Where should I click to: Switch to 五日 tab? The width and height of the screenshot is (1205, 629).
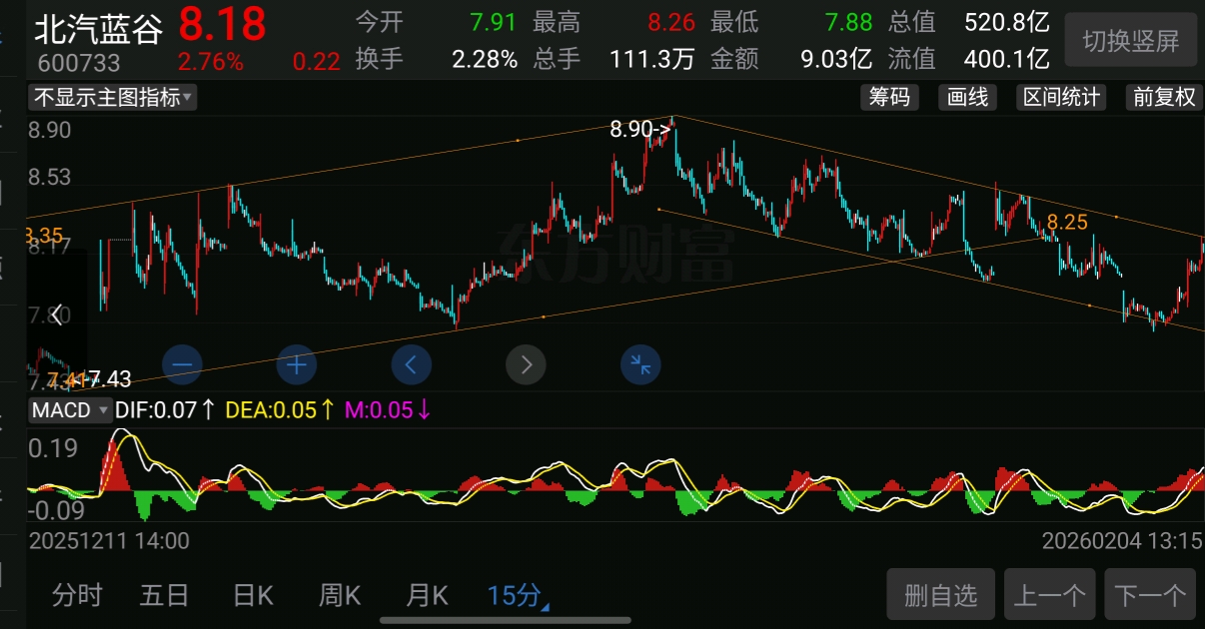164,596
